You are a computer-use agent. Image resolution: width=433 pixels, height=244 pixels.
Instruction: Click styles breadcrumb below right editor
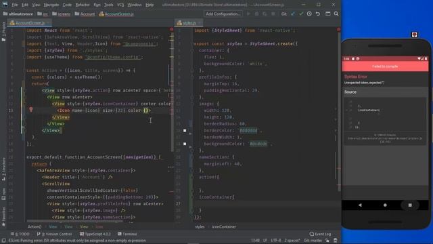200,227
